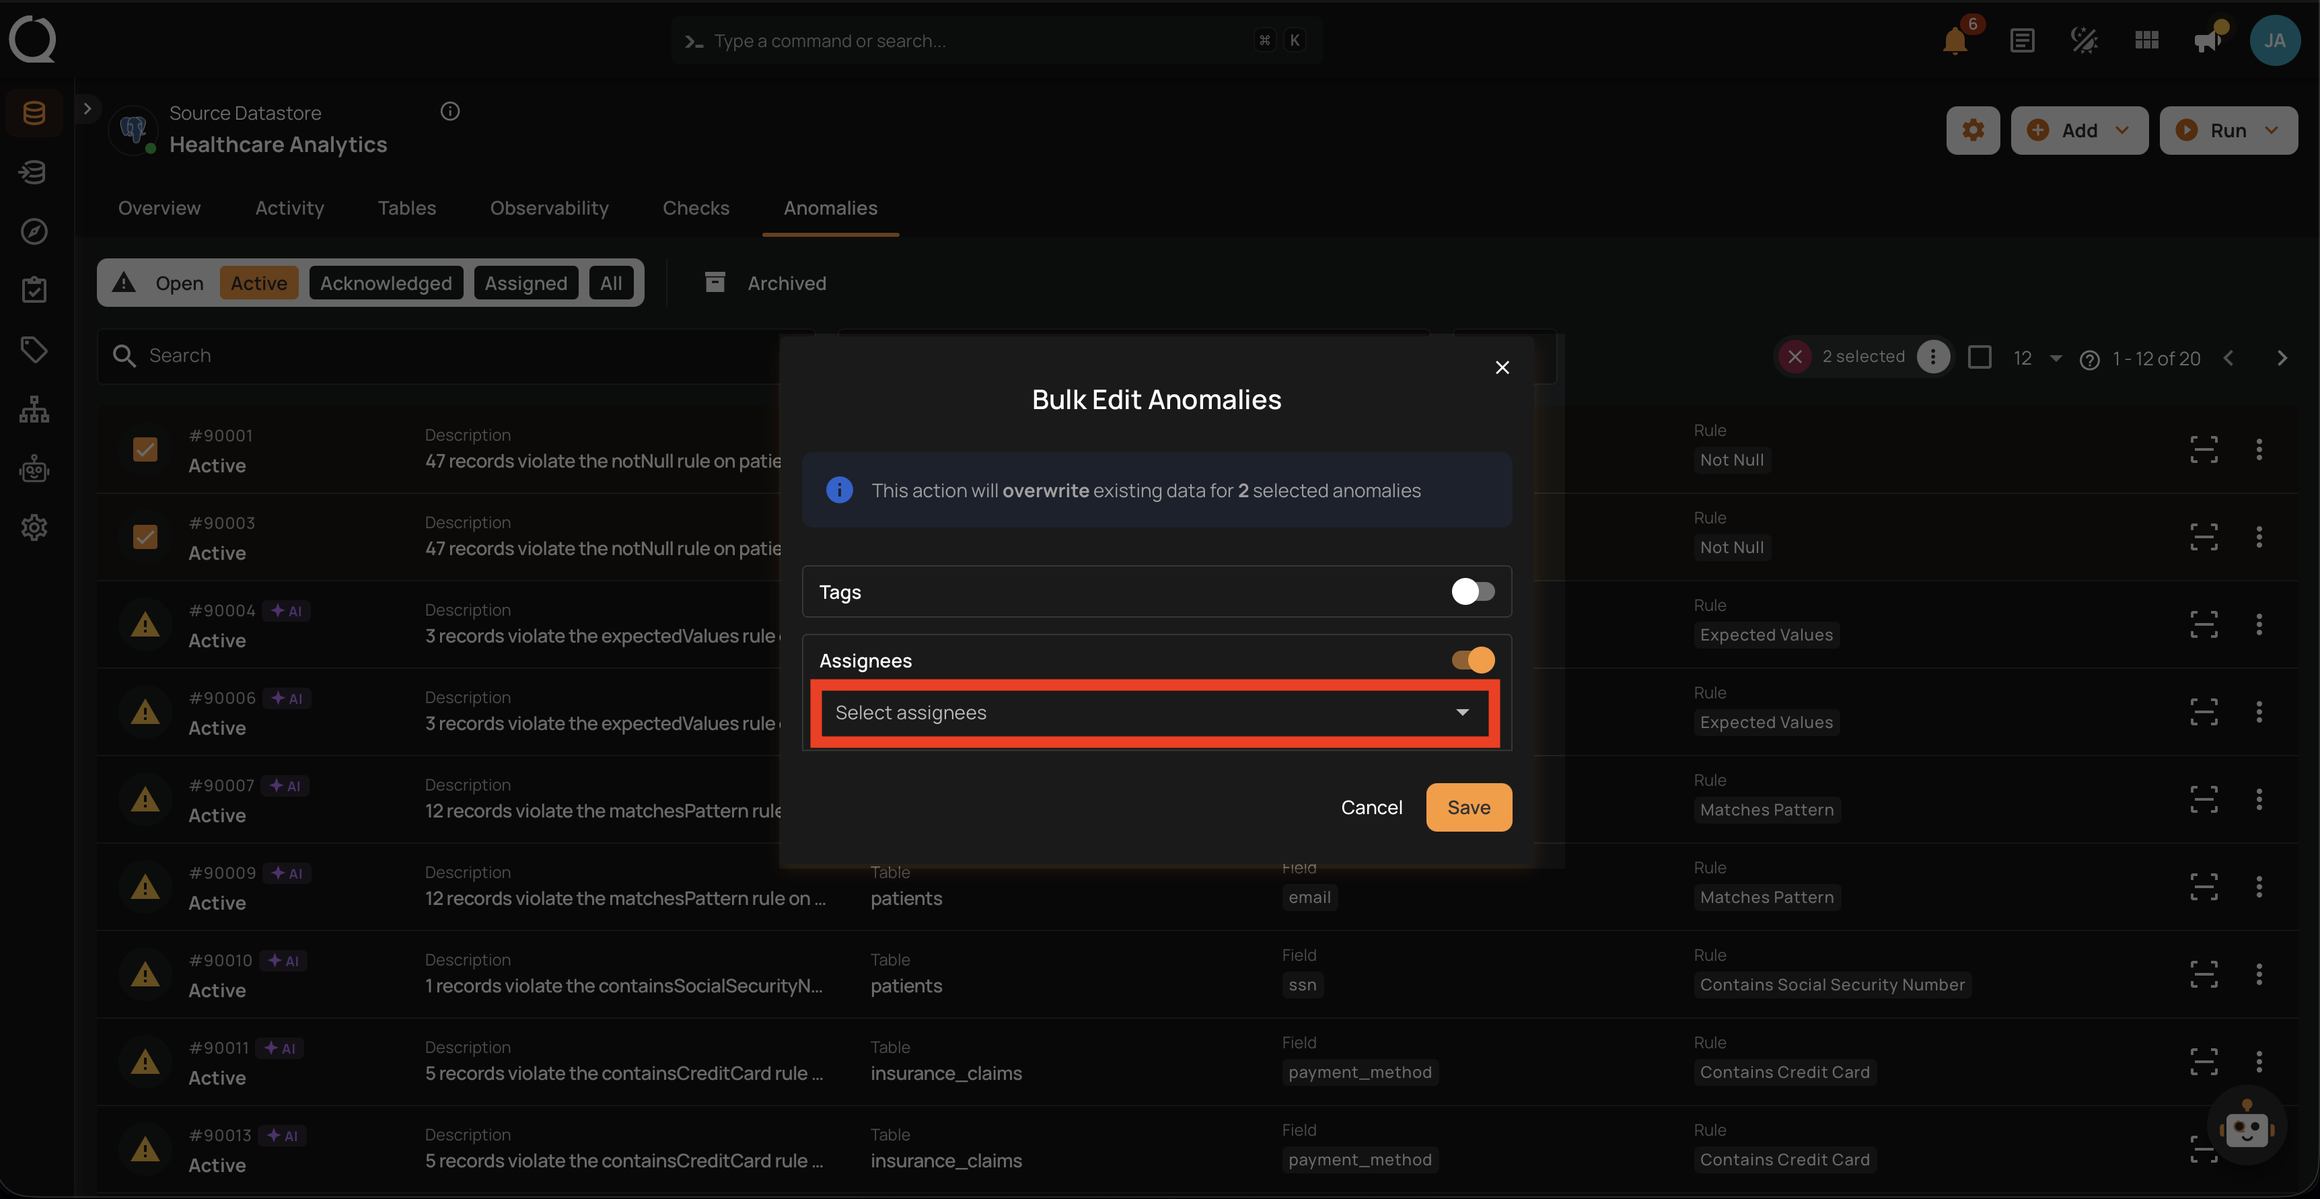The height and width of the screenshot is (1199, 2320).
Task: Open the JA user avatar menu
Action: pos(2275,40)
